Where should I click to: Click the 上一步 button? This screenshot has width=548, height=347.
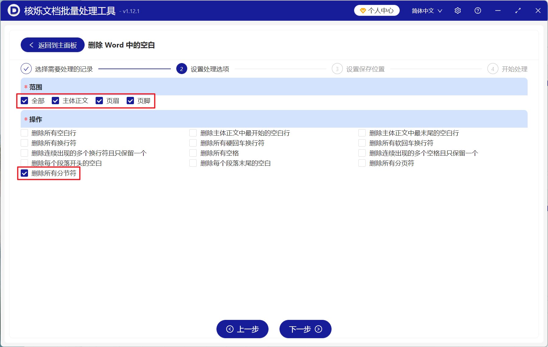242,329
